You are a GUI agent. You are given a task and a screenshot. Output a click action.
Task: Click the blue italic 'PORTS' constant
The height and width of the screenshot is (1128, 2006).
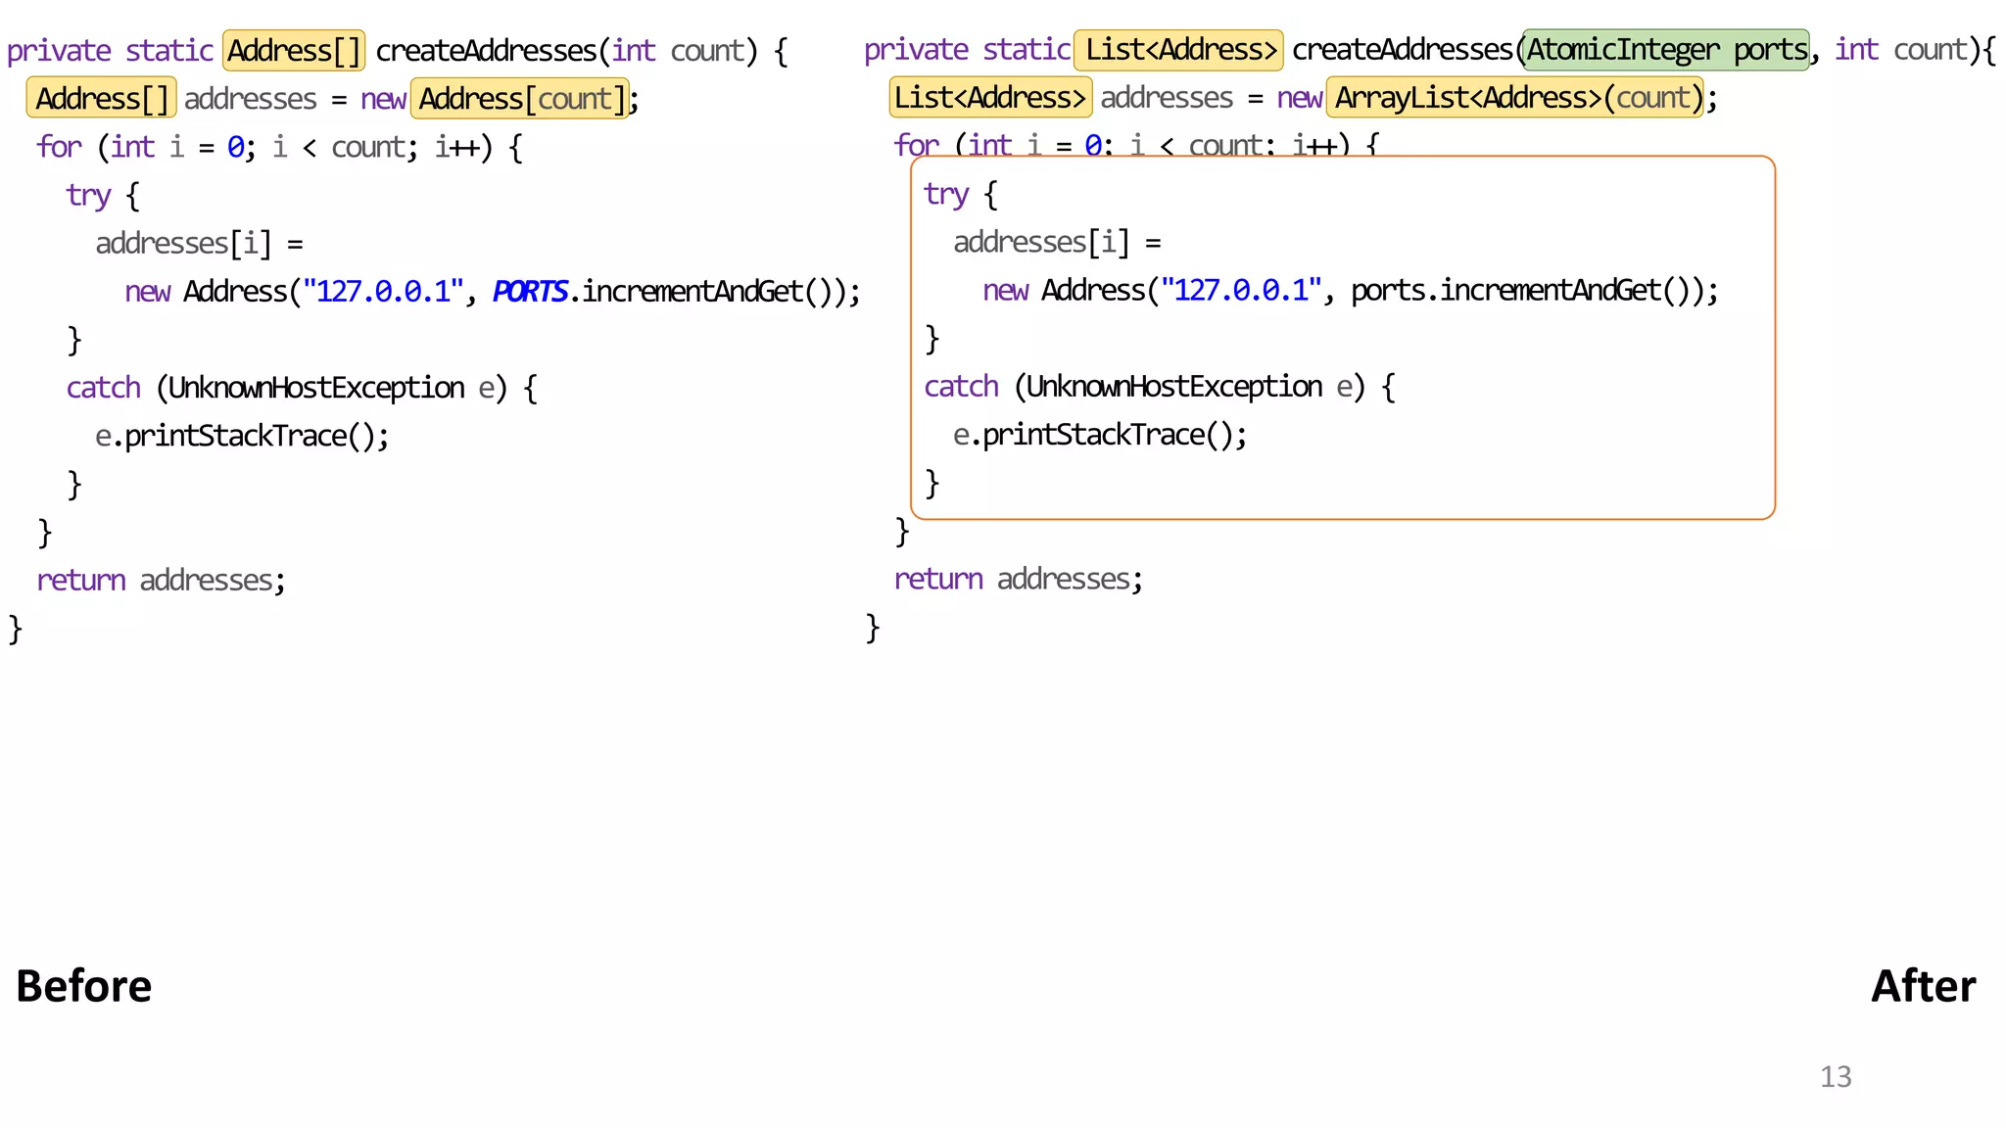pyautogui.click(x=530, y=292)
